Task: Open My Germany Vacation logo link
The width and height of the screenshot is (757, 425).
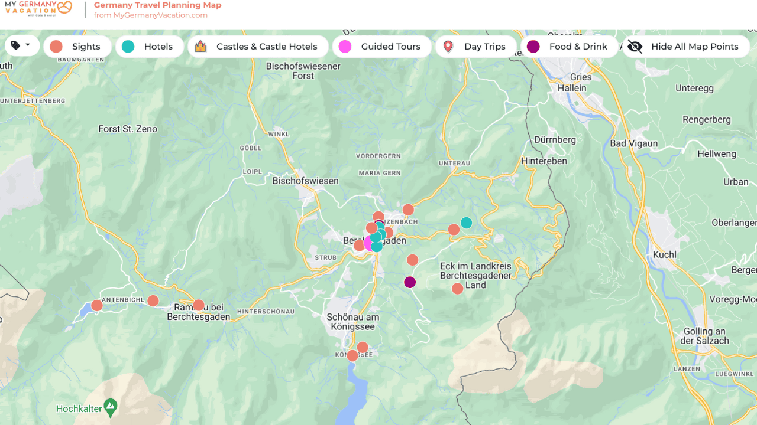Action: click(38, 9)
